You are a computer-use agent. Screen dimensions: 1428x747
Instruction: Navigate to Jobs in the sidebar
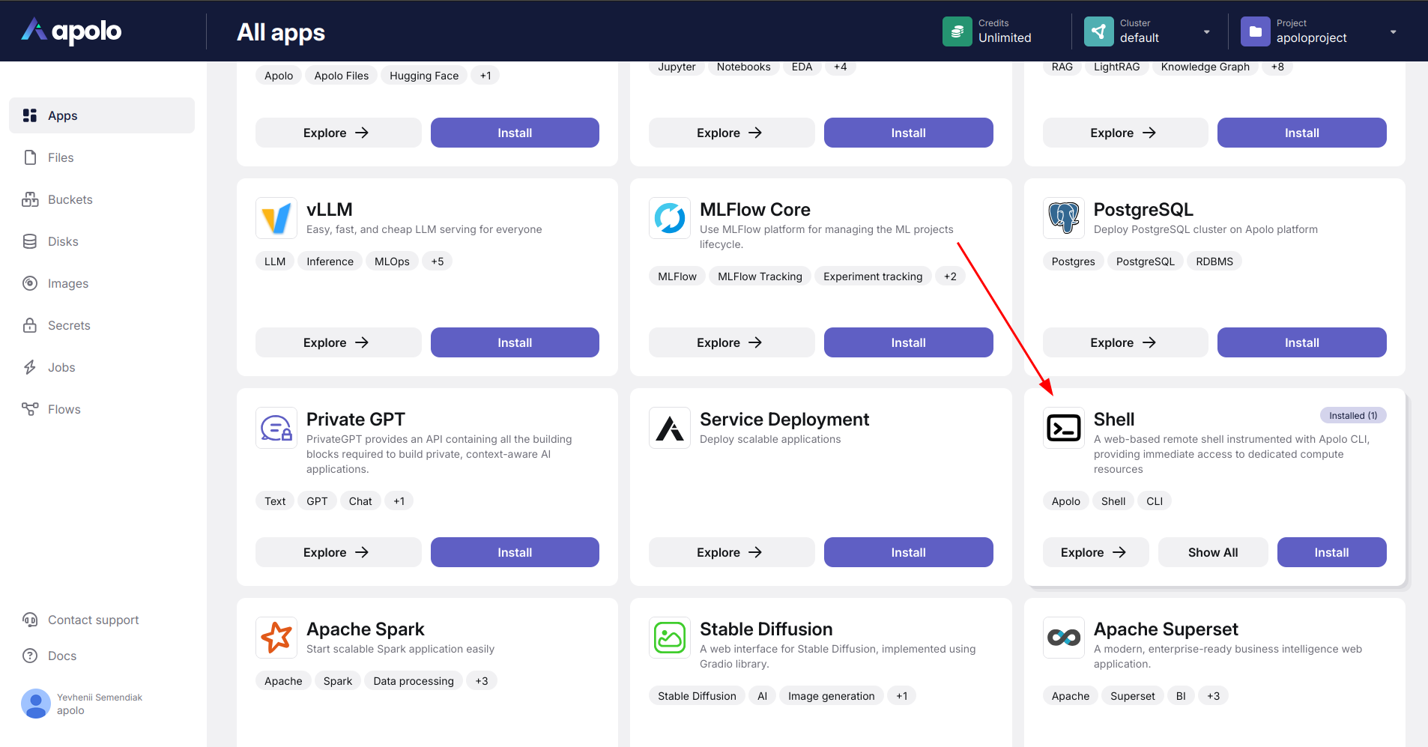click(61, 367)
